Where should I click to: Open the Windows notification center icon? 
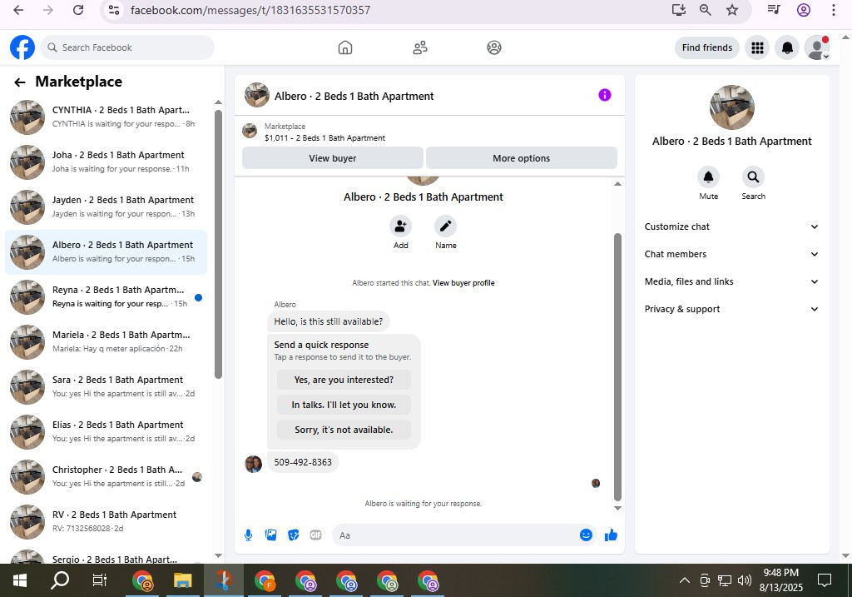point(825,580)
